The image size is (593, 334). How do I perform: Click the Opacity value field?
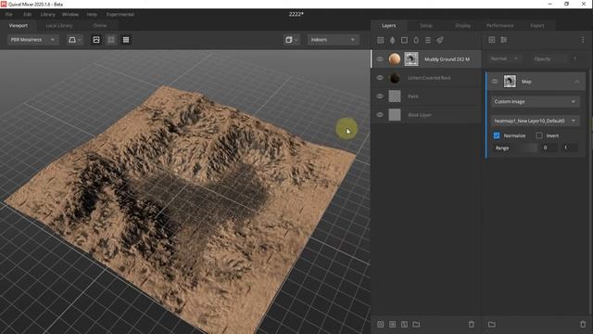575,58
